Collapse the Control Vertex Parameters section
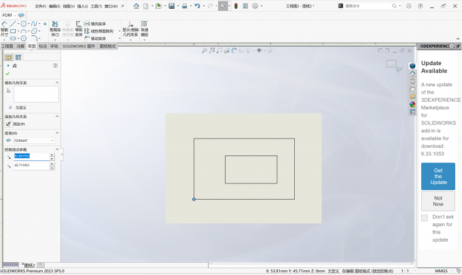Viewport: 462px width, 275px height. (x=57, y=149)
